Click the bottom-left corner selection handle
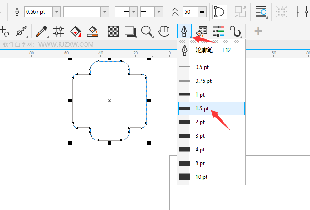The image size is (310, 210). coord(70,143)
